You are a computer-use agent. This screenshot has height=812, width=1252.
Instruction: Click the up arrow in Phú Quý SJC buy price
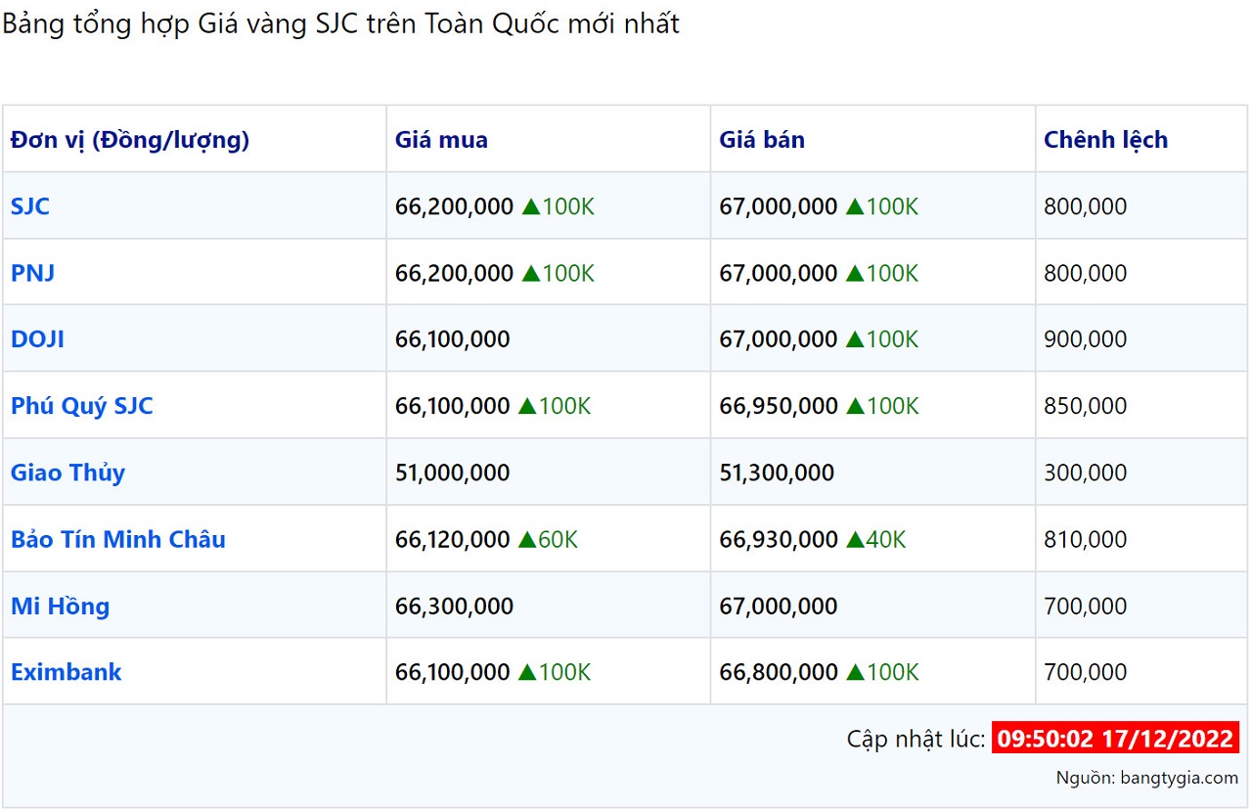click(527, 406)
